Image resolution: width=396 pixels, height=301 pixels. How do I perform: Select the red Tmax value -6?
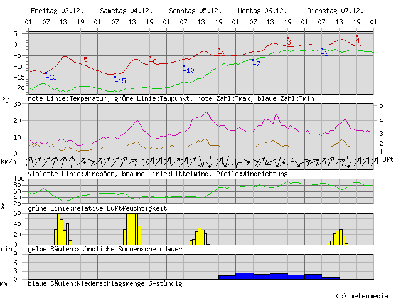click(x=153, y=61)
